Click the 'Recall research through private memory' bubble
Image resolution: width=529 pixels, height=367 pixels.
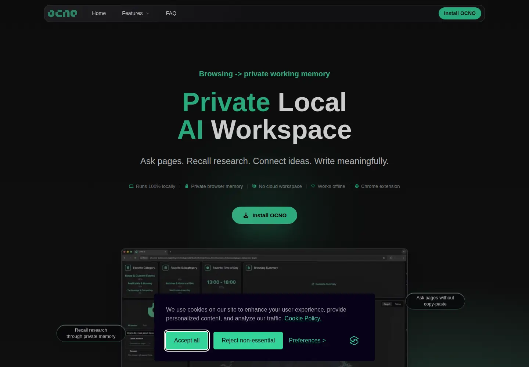[x=91, y=333]
